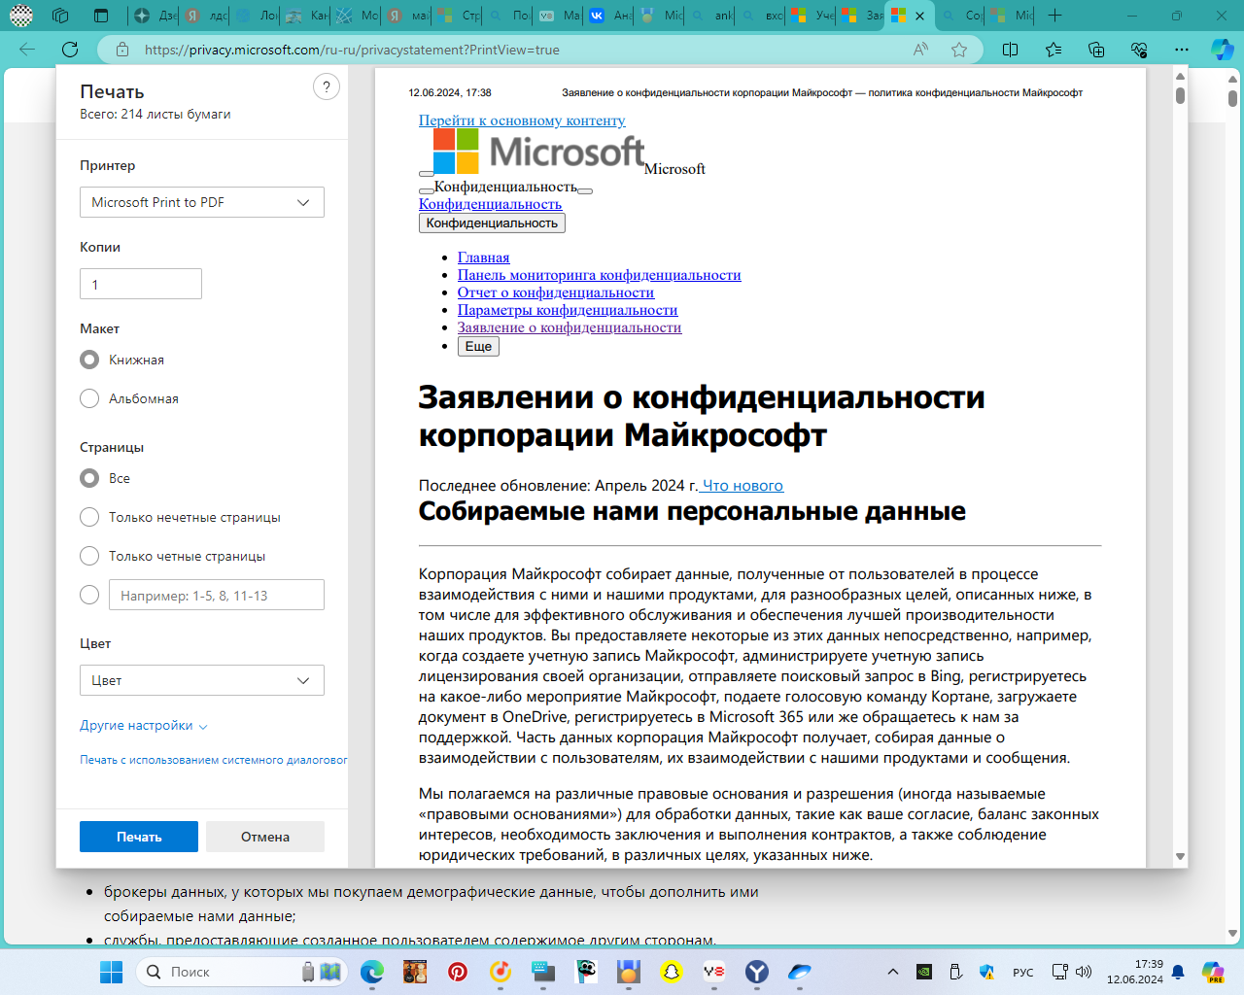The width and height of the screenshot is (1244, 995).
Task: Open Печать с использованием системного диалогового окна link
Action: [x=214, y=760]
